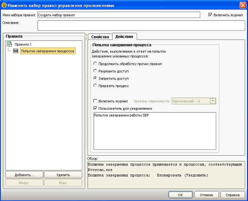248x201 pixels.
Task: Click the Вверх button
Action: point(24,183)
